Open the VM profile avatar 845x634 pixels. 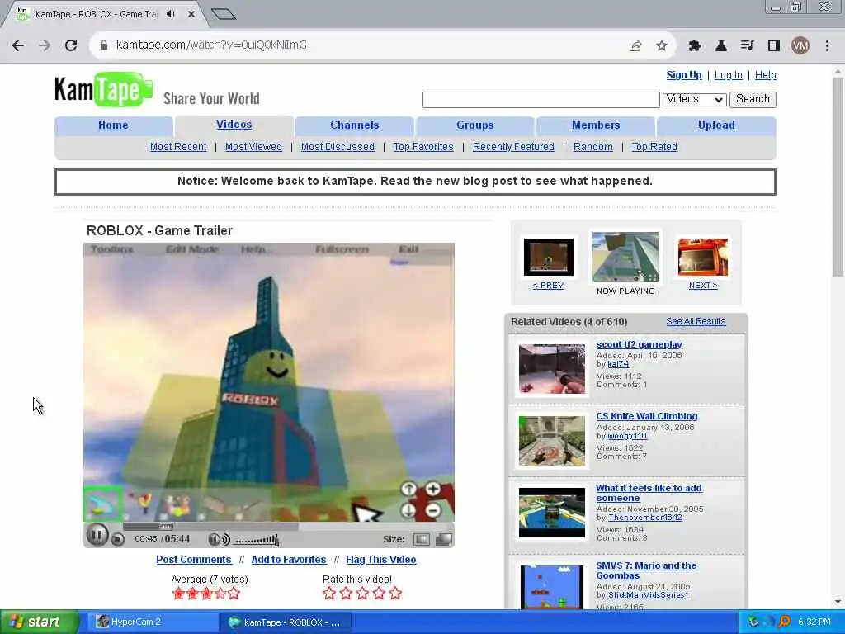[800, 46]
